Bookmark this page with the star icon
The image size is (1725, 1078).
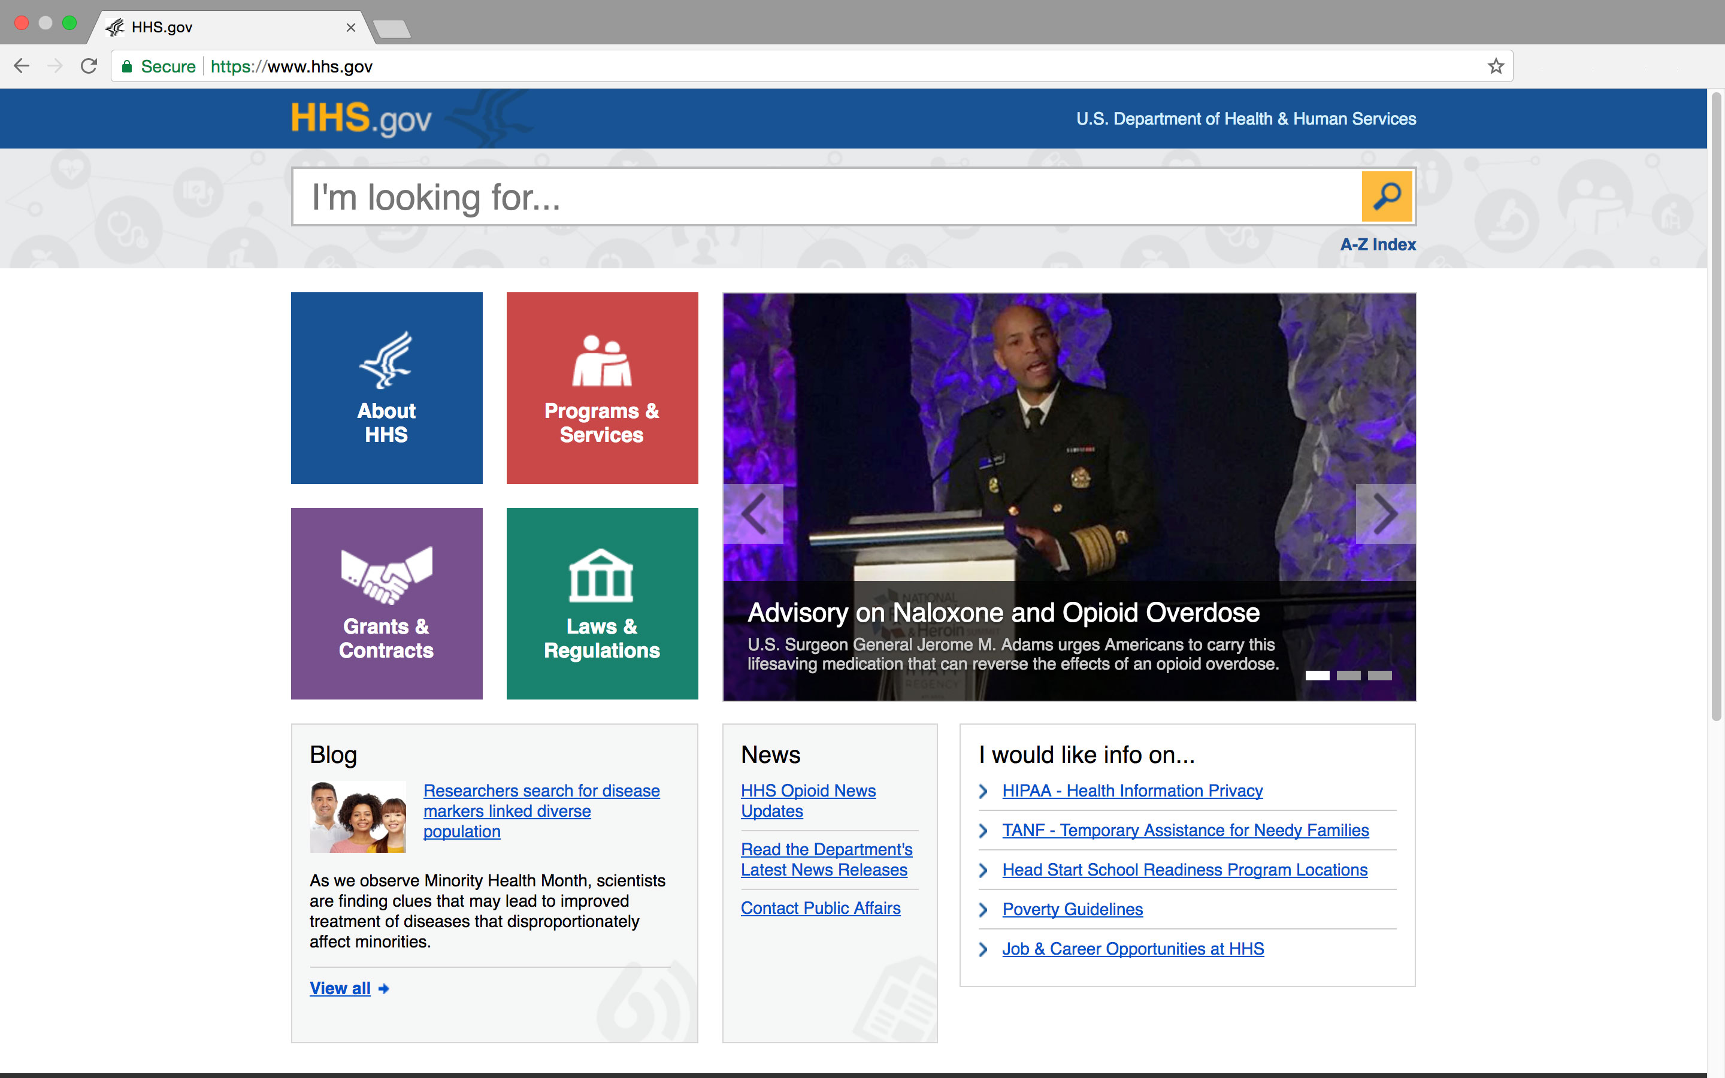point(1496,66)
